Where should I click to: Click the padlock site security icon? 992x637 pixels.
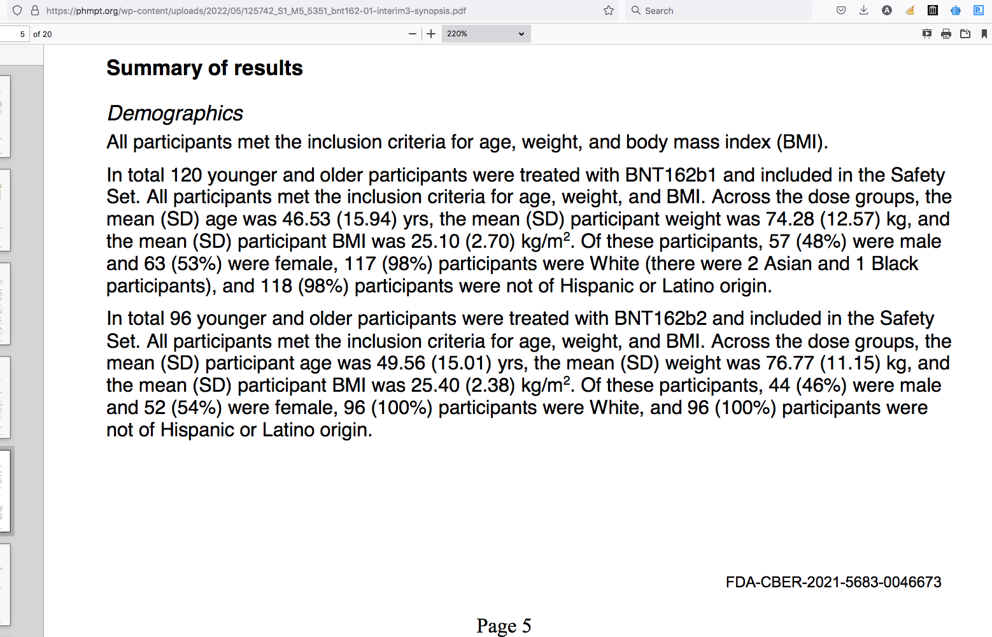pyautogui.click(x=35, y=10)
